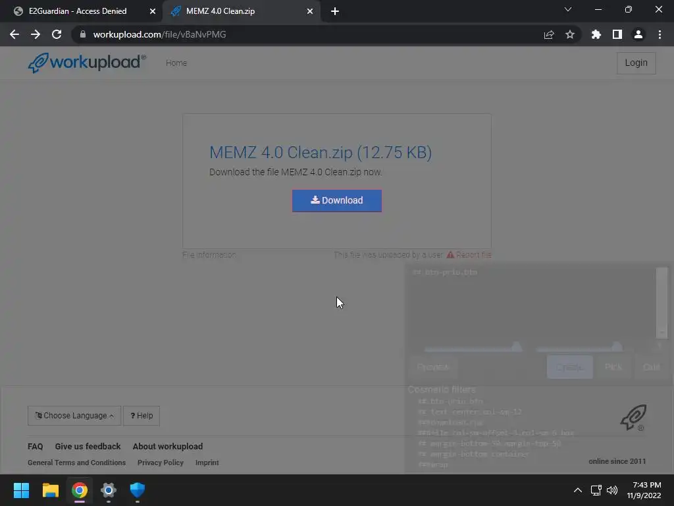The width and height of the screenshot is (674, 506).
Task: Select the first cosmetic filter ##.btn-prio.btn
Action: pos(450,401)
